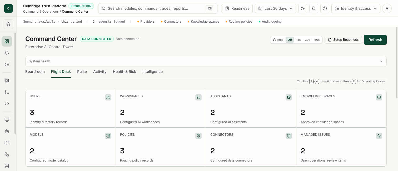Viewport: 398px width, 171px height.
Task: Click the Connectors card database icon
Action: 289,136
